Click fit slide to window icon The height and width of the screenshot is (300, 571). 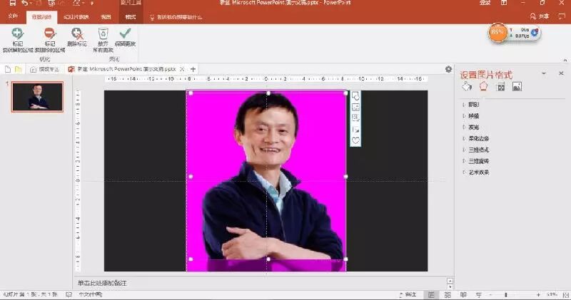pos(566,294)
